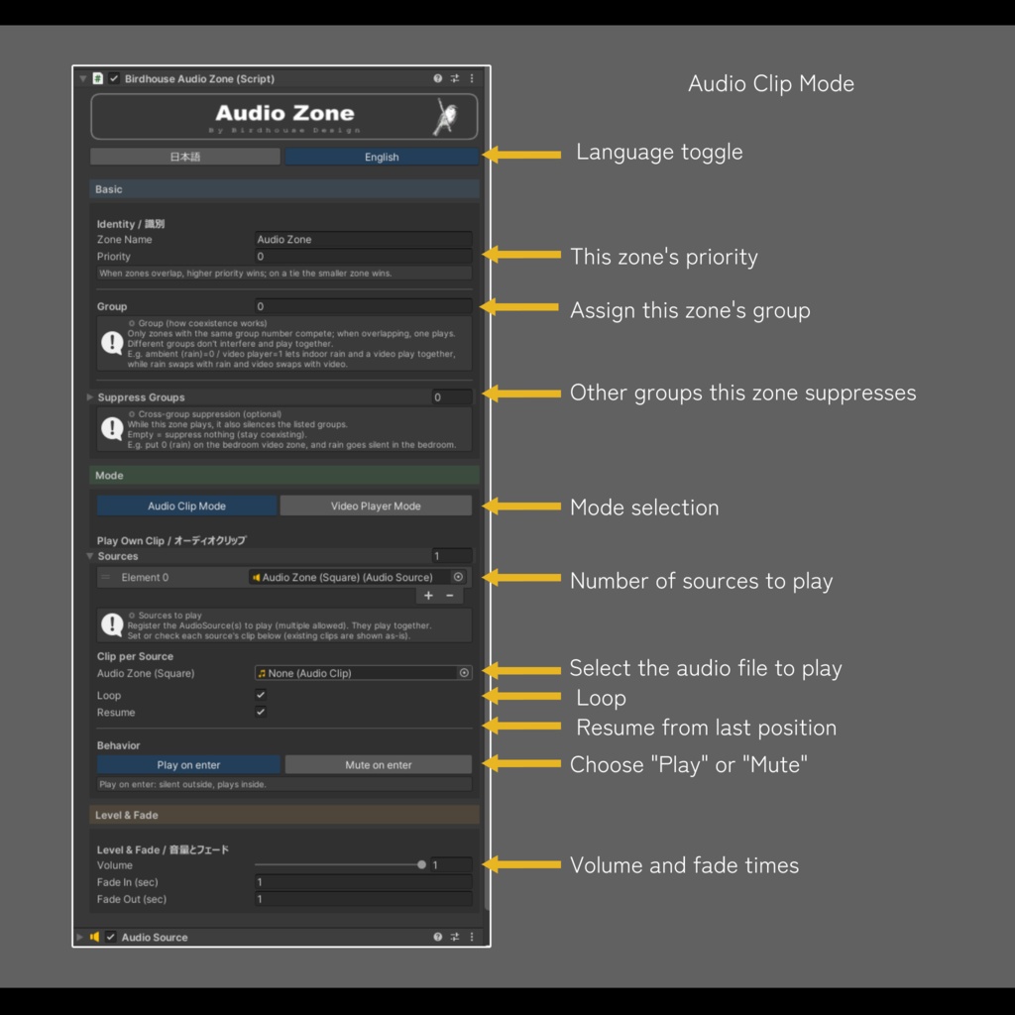The image size is (1015, 1015).
Task: Click the Play Own Clip heading text
Action: [171, 540]
